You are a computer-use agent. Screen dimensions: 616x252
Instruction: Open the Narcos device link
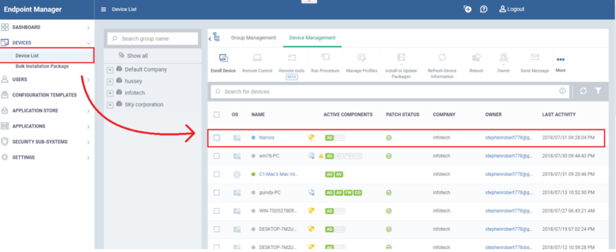[x=266, y=137]
